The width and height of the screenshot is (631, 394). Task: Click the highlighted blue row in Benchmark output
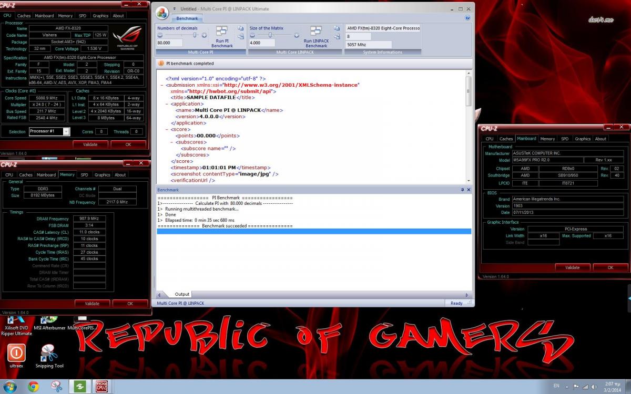[314, 232]
